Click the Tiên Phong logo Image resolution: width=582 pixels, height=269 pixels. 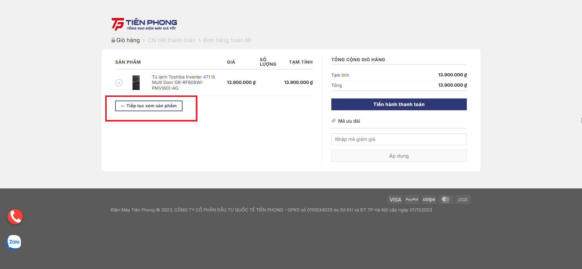pos(144,24)
